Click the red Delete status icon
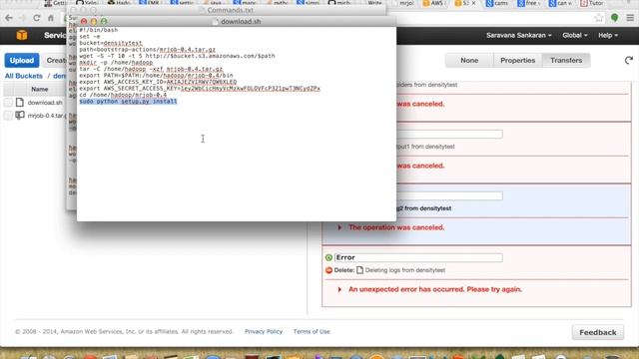Viewport: 639px width, 359px height. 328,270
